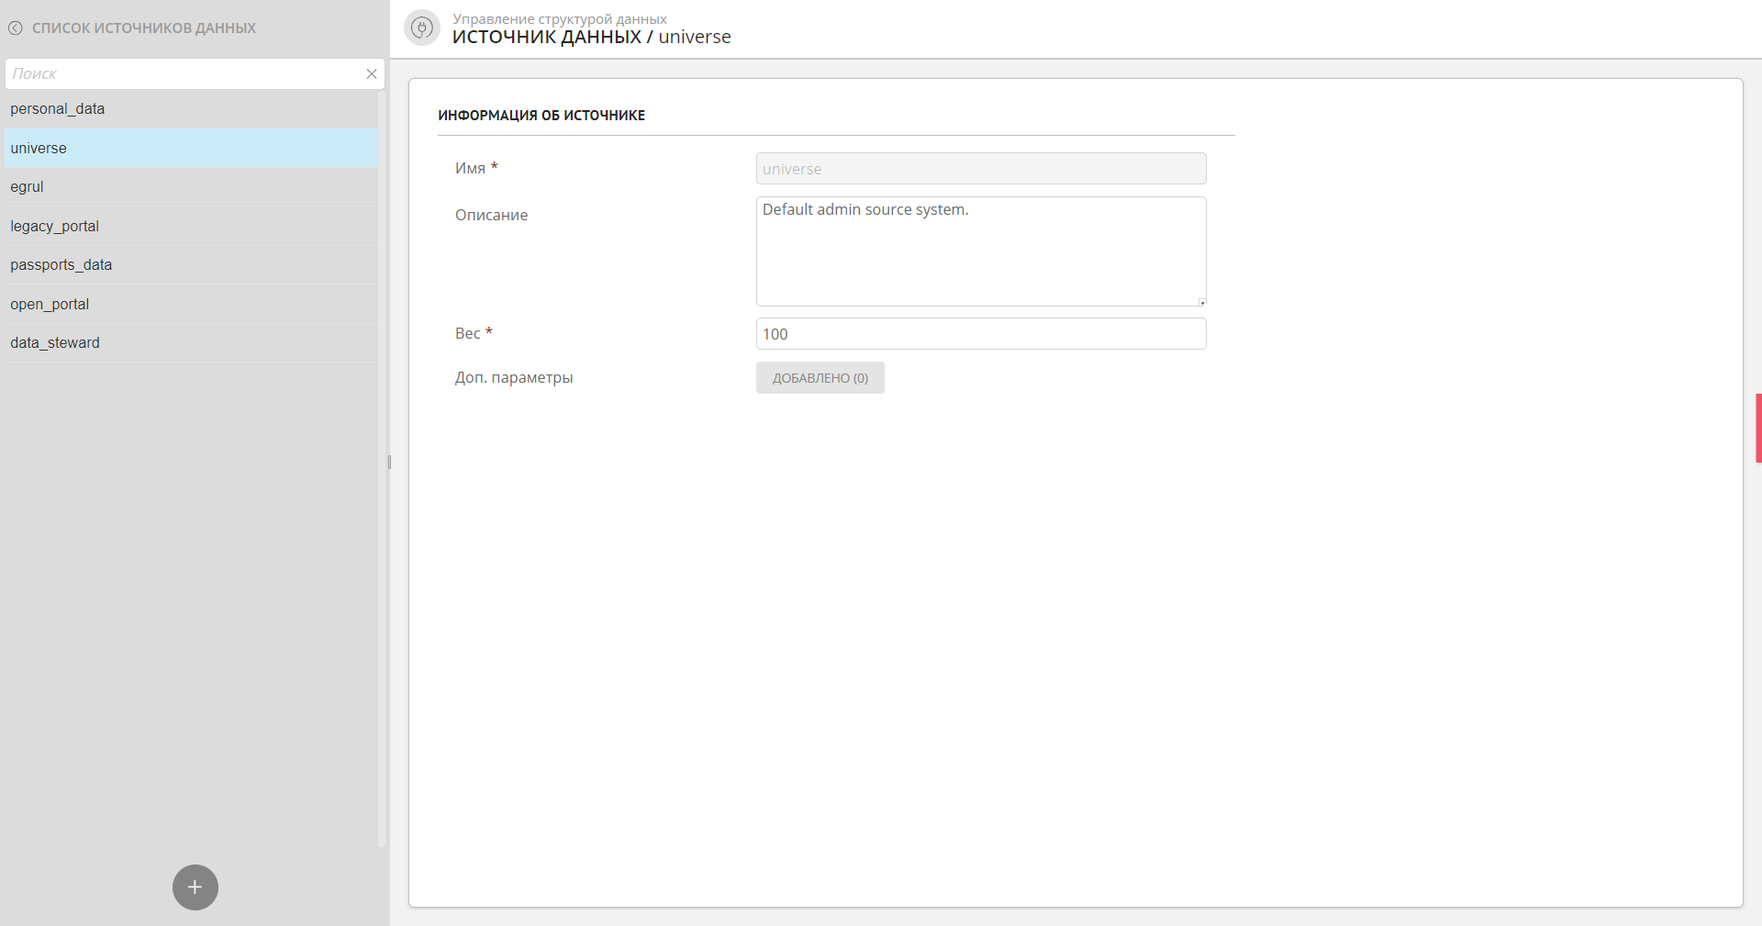
Task: Click the data source header round icon
Action: point(422,28)
